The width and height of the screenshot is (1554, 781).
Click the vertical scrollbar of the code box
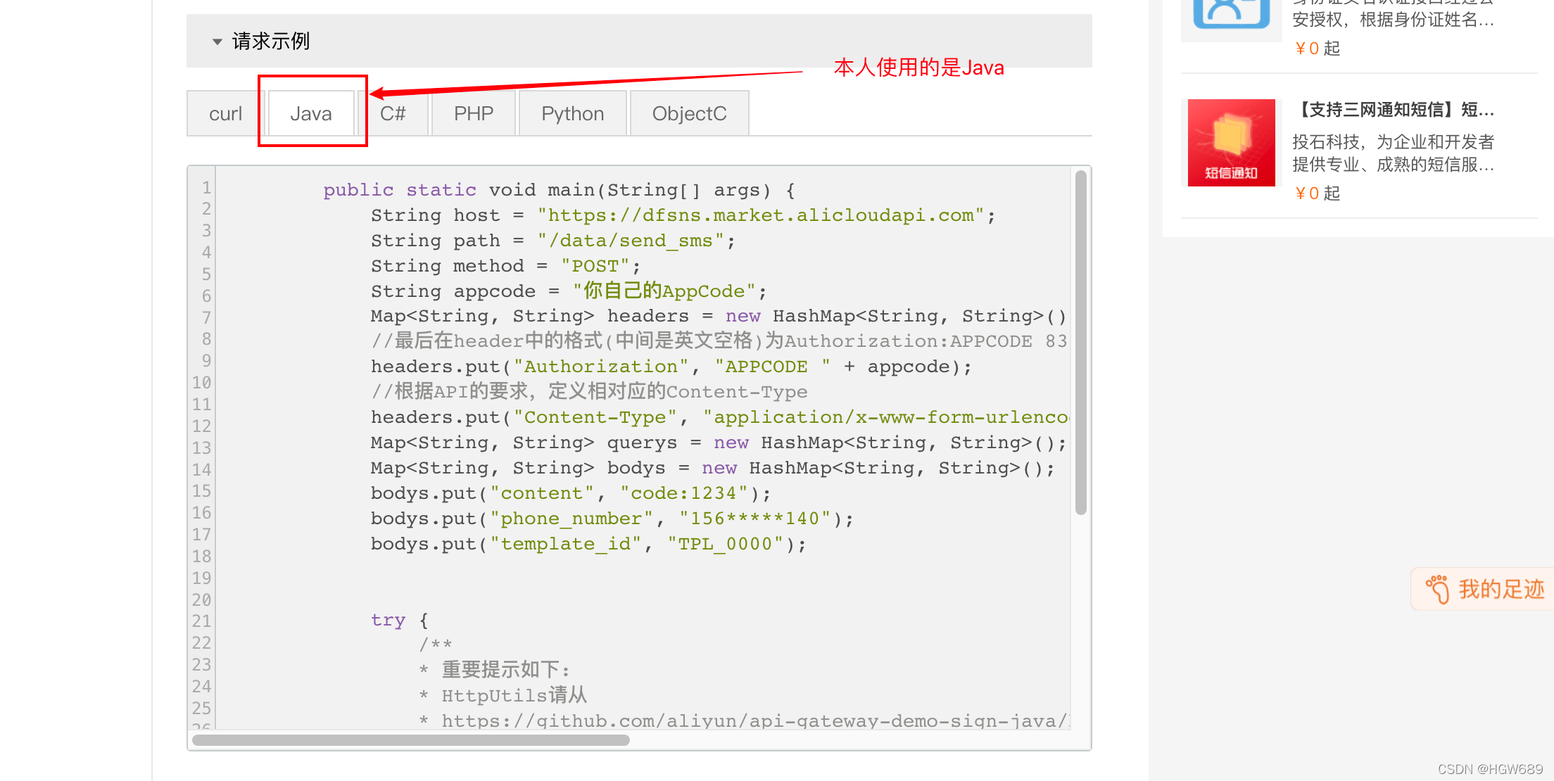pyautogui.click(x=1080, y=343)
